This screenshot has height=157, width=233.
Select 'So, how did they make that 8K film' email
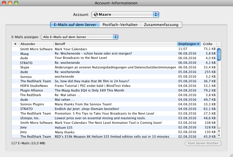pos(114,81)
